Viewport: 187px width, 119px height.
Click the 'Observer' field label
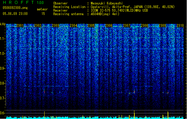60,3
